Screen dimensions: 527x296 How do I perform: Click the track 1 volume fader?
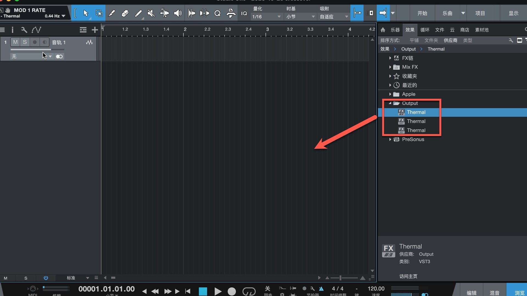click(37, 50)
